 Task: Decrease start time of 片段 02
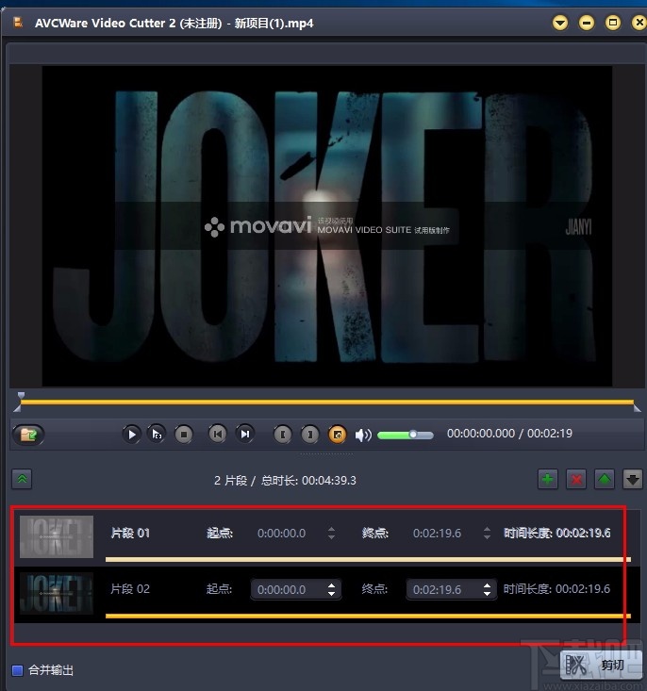[x=332, y=594]
